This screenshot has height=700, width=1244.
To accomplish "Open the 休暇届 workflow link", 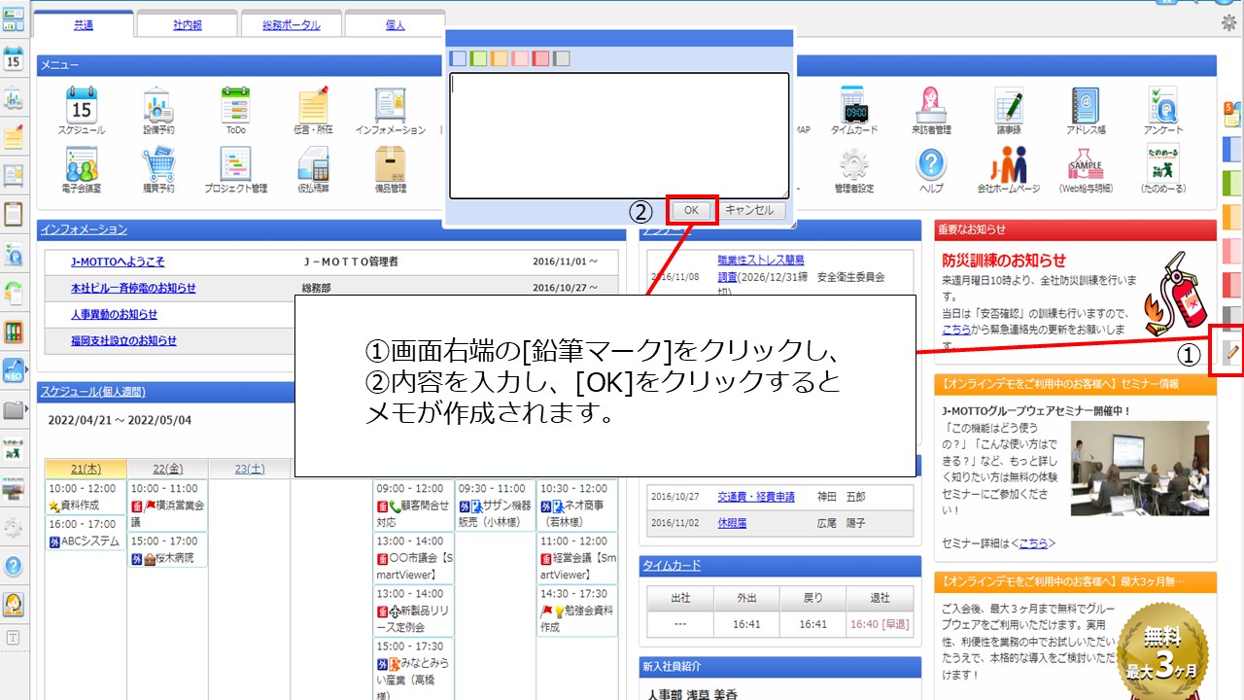I will click(732, 522).
